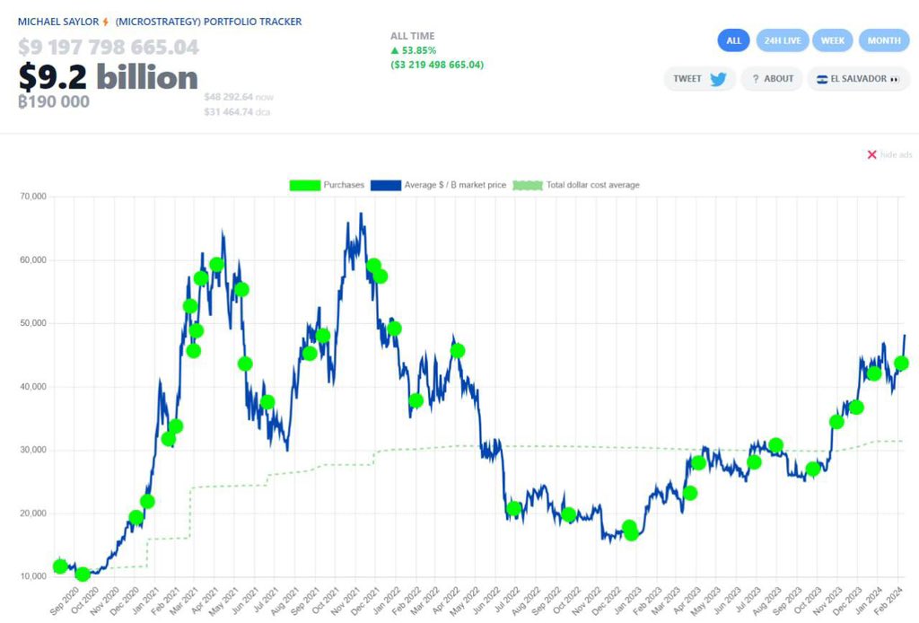This screenshot has width=919, height=623.
Task: Select the ALL time range tab
Action: (x=733, y=40)
